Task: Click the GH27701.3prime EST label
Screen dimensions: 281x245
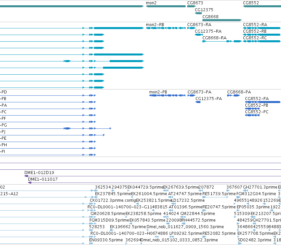Action: [x=260, y=187]
